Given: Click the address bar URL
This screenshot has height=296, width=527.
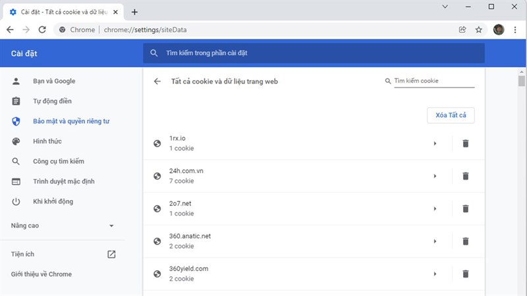Looking at the screenshot, I should tap(145, 30).
